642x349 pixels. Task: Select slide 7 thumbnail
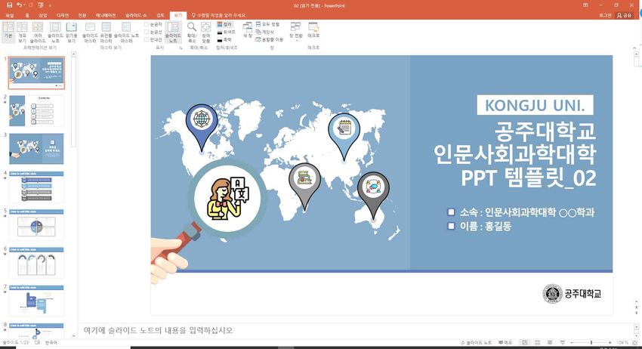(x=36, y=301)
